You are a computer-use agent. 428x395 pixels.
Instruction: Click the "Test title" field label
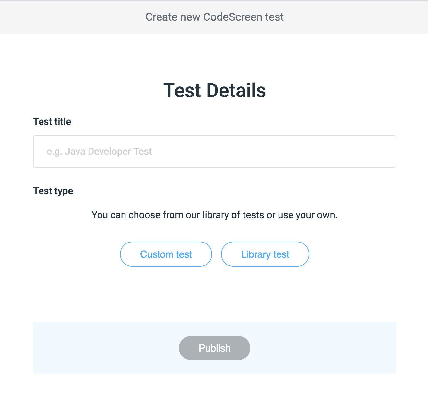click(52, 122)
